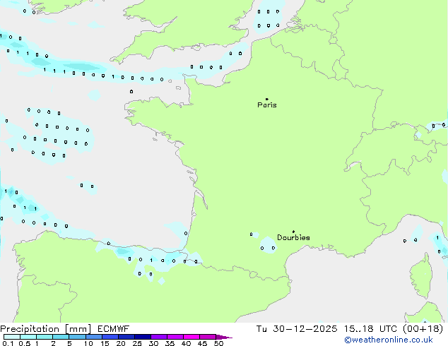Pick the 0.5–1 mm pale cyan legend swatch

pyautogui.click(x=28, y=337)
